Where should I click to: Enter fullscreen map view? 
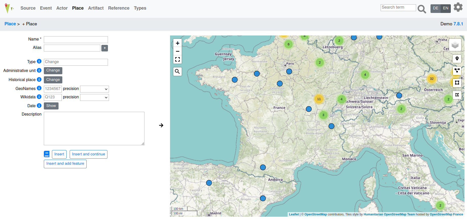[177, 60]
